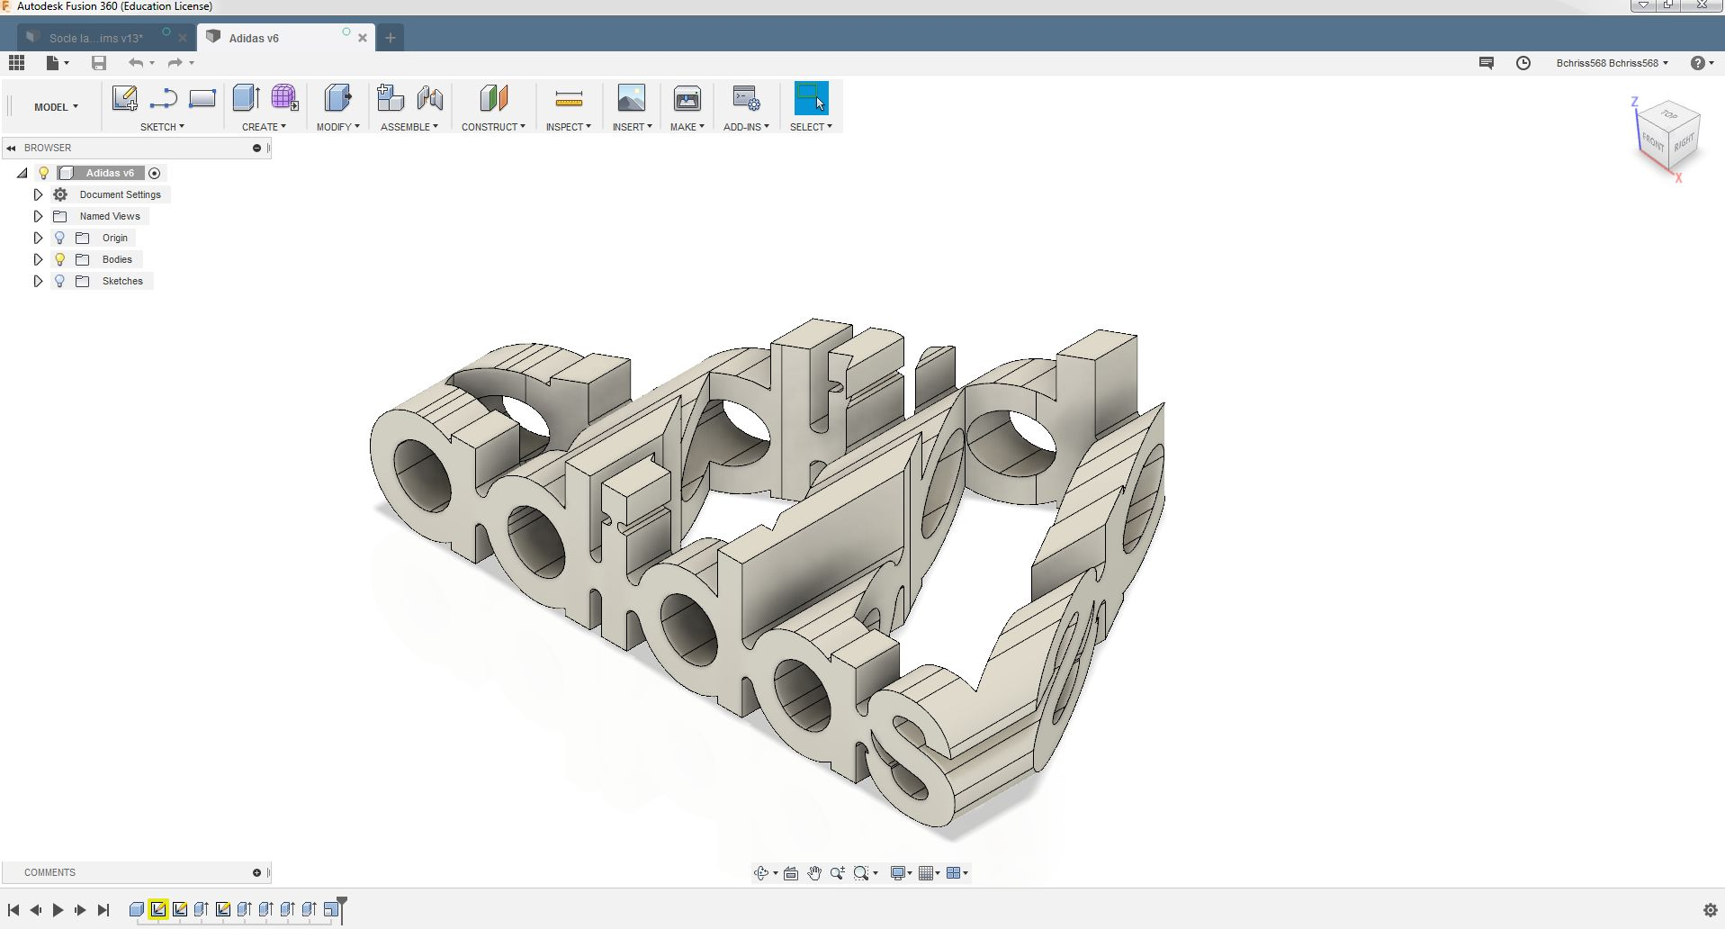Save the document with the floppy icon
The image size is (1725, 929).
coord(99,62)
